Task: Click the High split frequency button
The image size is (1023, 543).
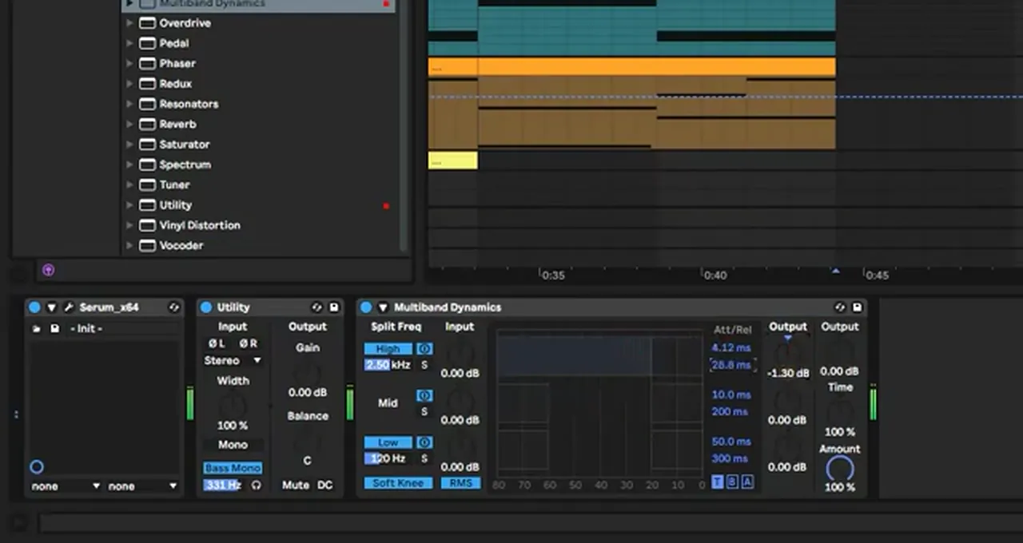Action: 388,349
